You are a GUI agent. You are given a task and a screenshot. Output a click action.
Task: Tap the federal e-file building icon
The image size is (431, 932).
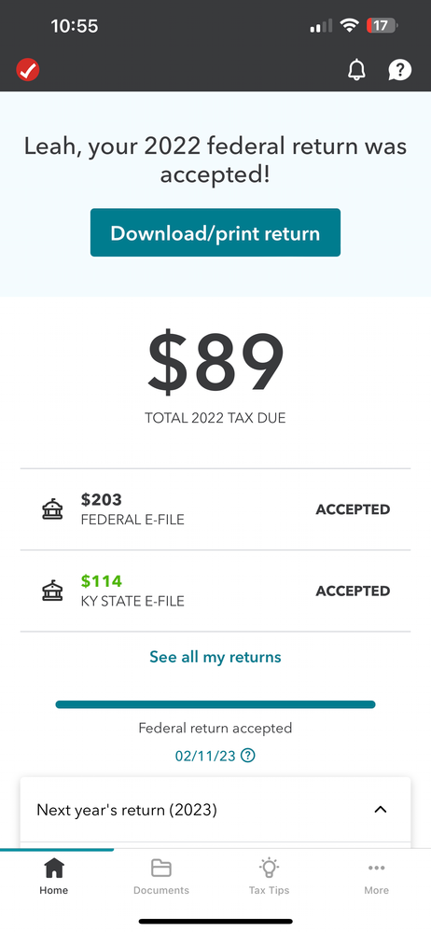pyautogui.click(x=52, y=509)
